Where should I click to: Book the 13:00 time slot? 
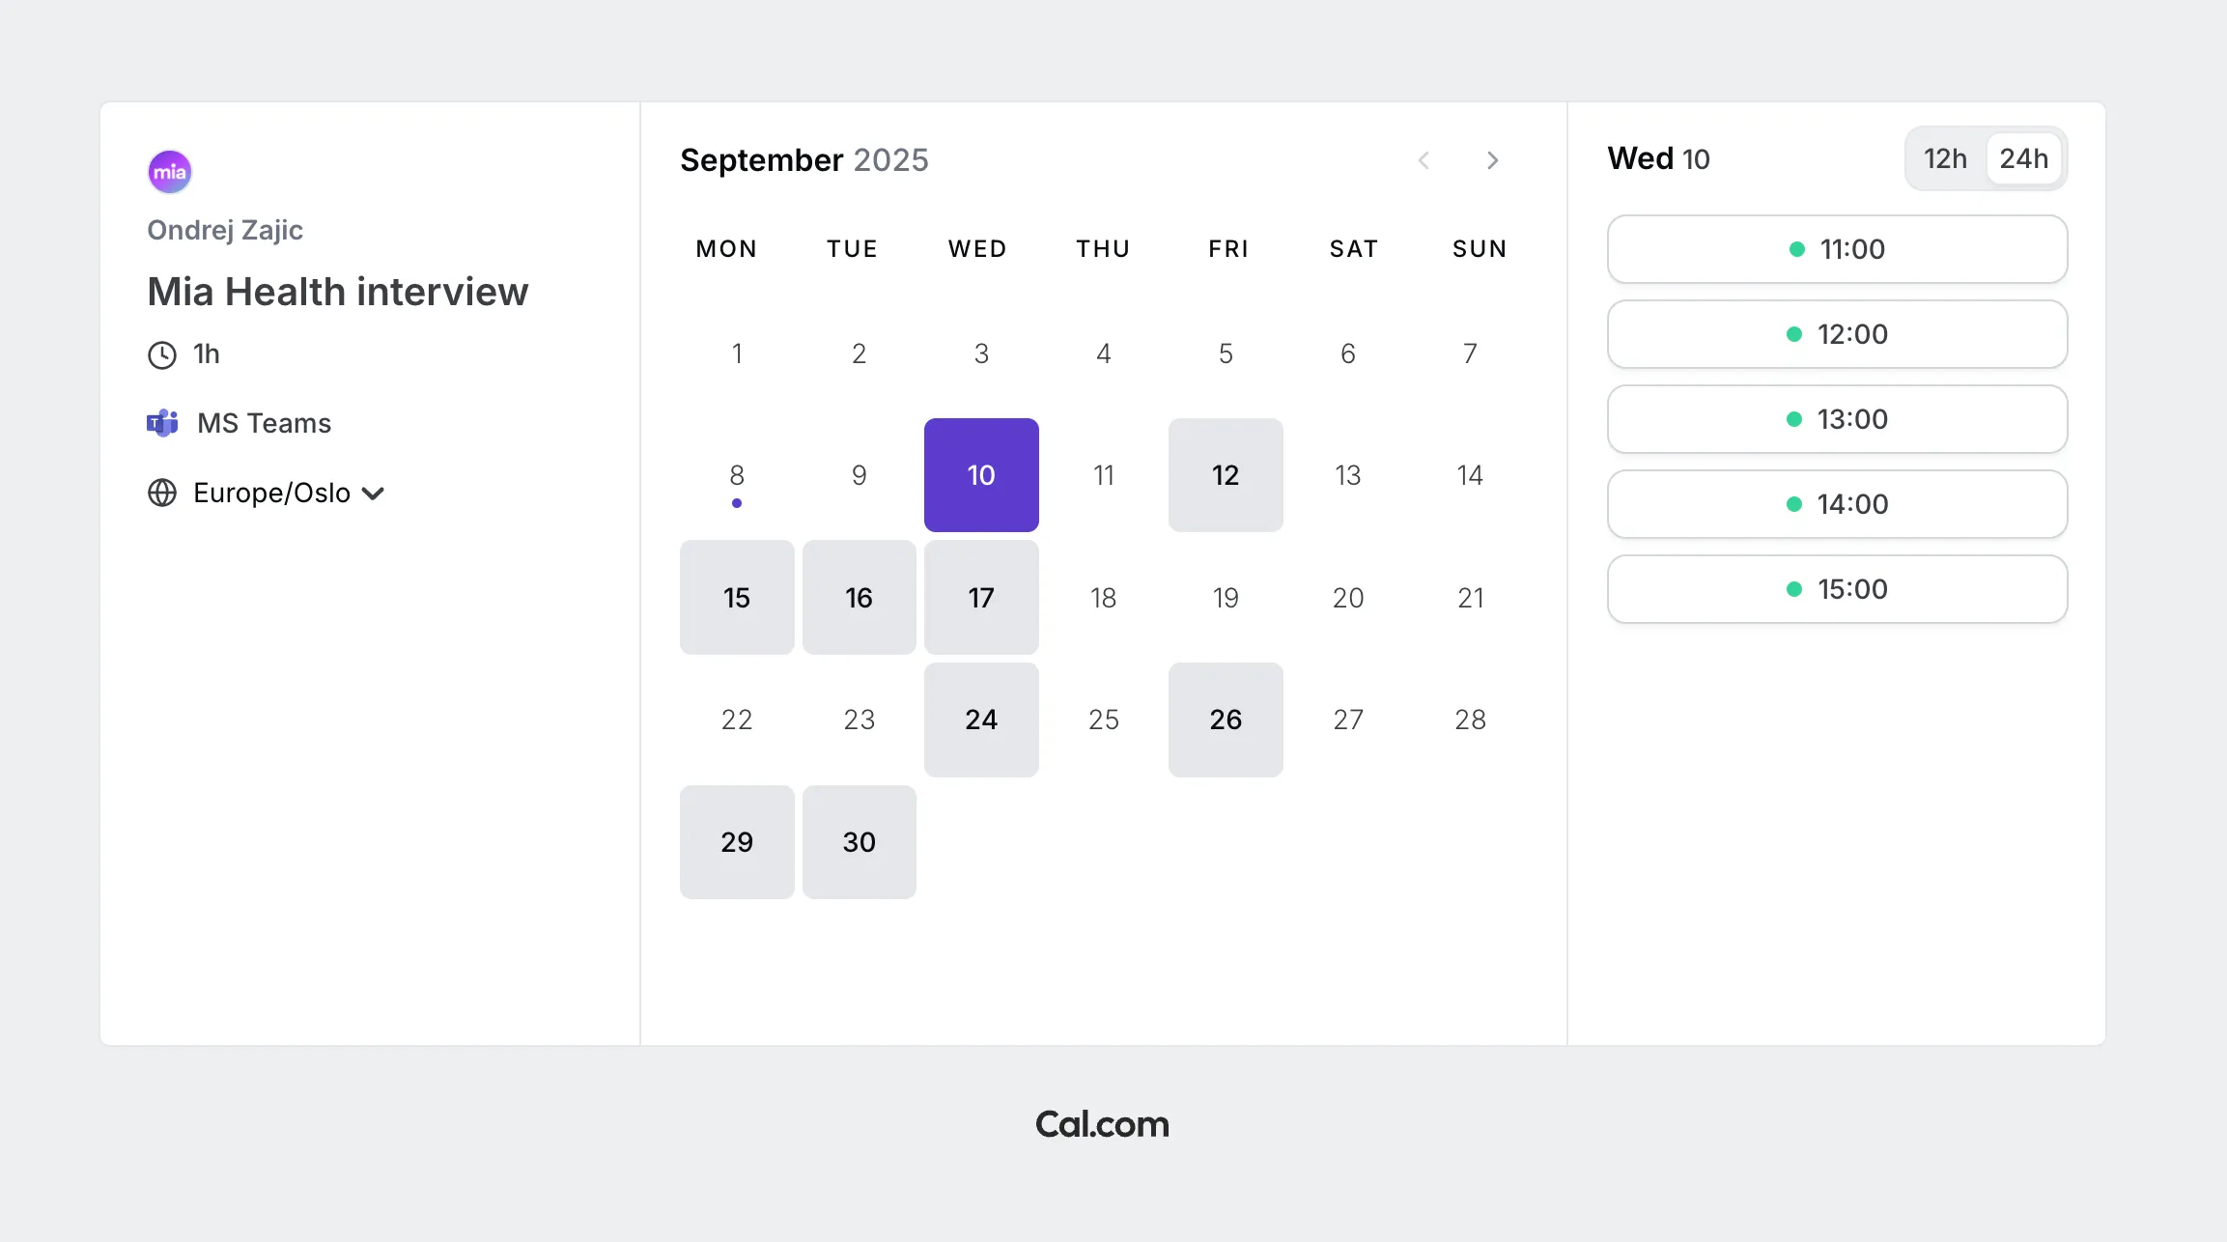point(1837,419)
